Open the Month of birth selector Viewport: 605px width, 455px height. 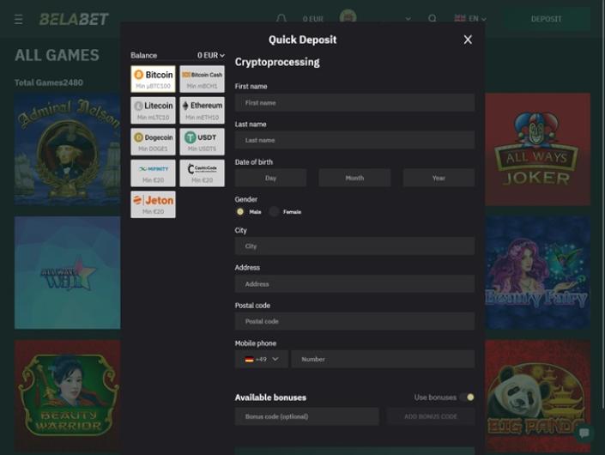coord(354,178)
